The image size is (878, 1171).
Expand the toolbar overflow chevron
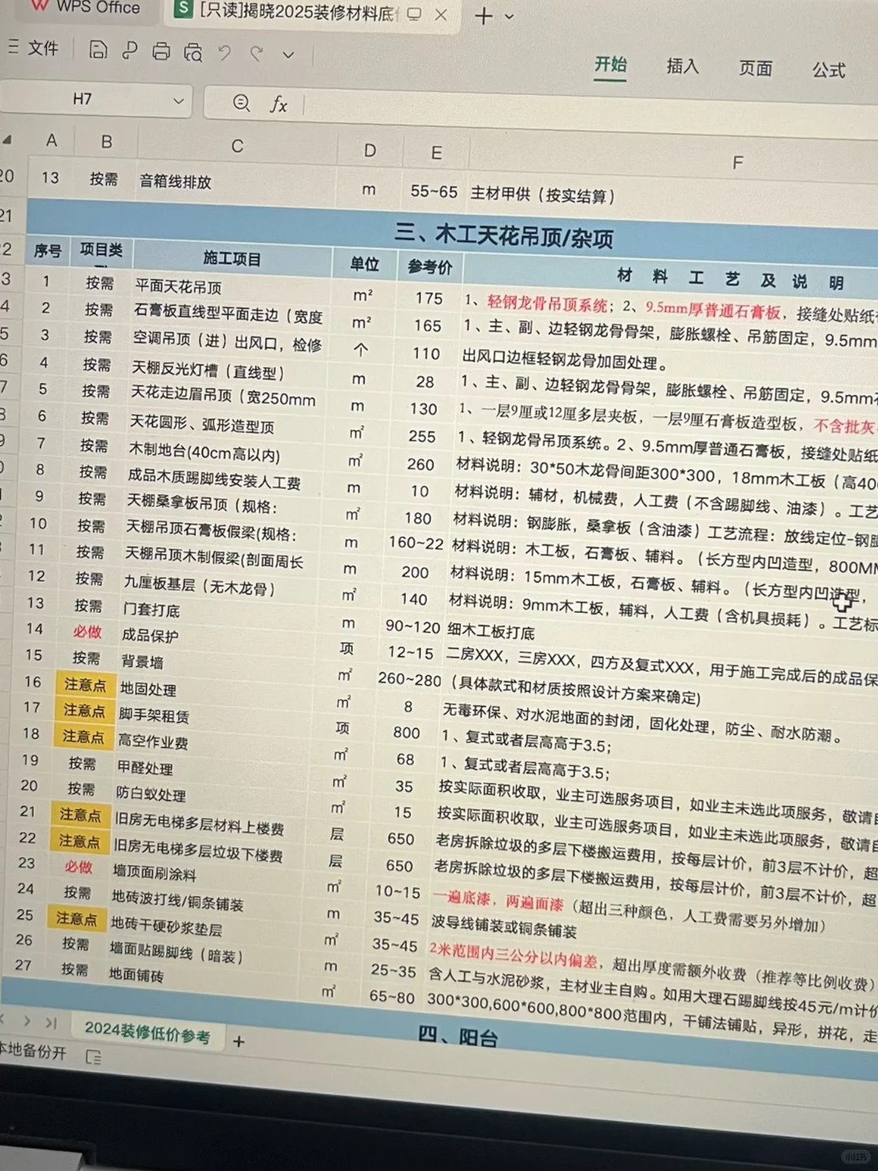[x=287, y=54]
